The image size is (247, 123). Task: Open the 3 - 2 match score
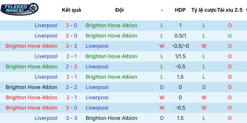[x=71, y=46]
